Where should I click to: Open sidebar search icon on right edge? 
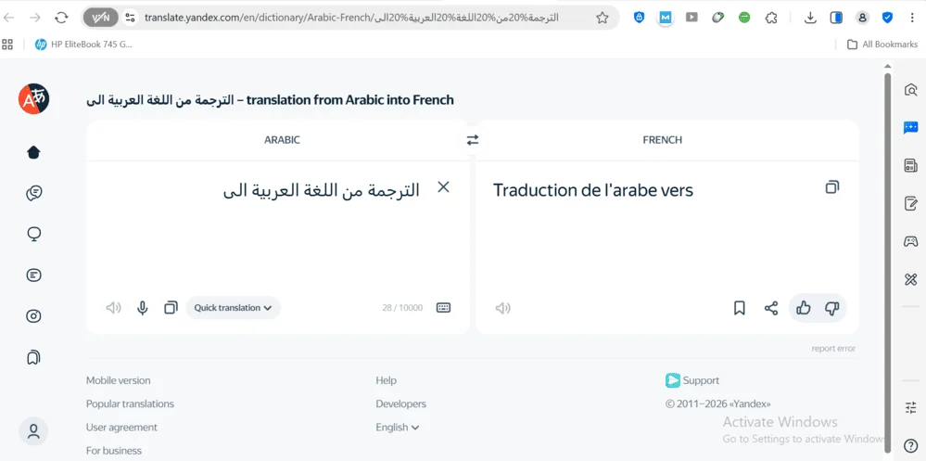click(910, 90)
